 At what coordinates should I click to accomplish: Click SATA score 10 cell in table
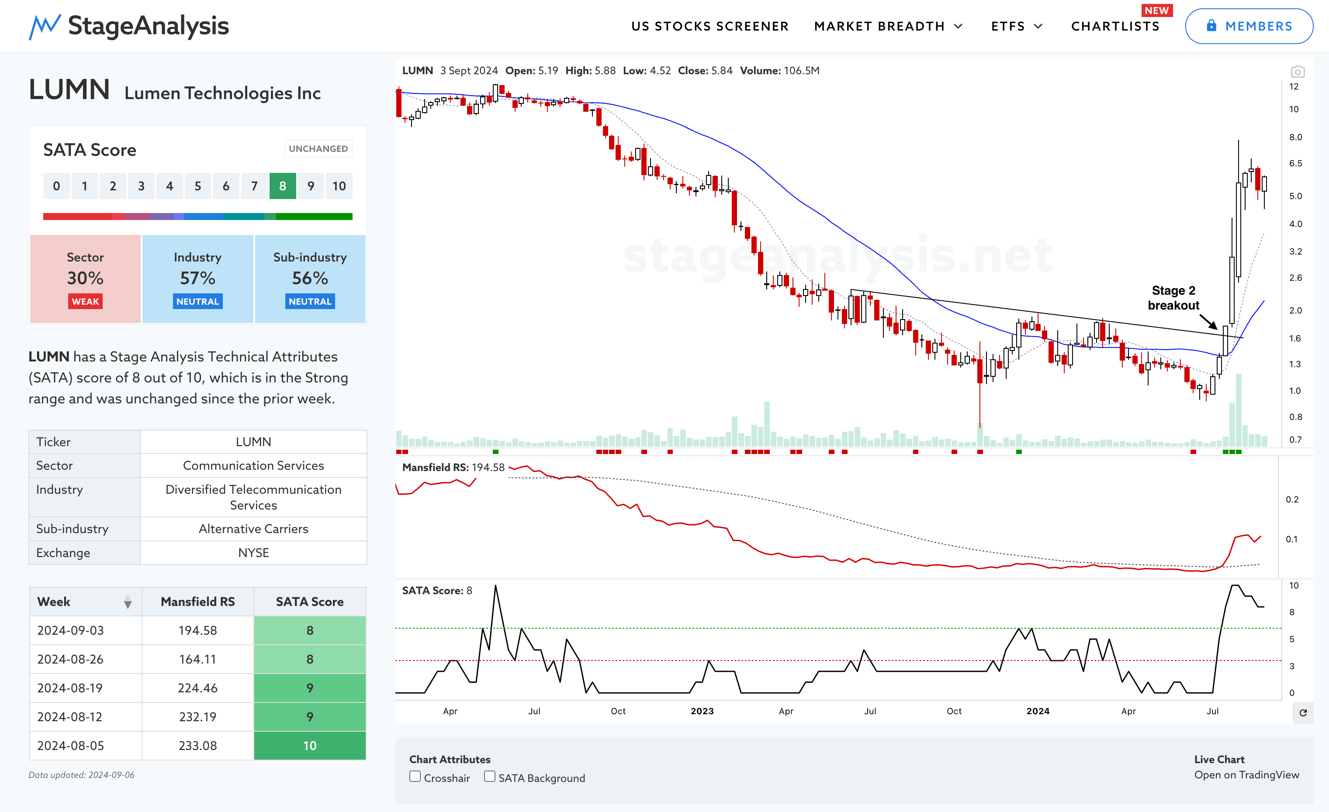(x=310, y=746)
